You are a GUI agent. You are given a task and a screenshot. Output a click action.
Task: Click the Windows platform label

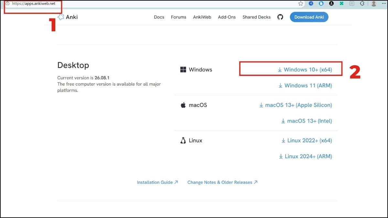coord(200,69)
